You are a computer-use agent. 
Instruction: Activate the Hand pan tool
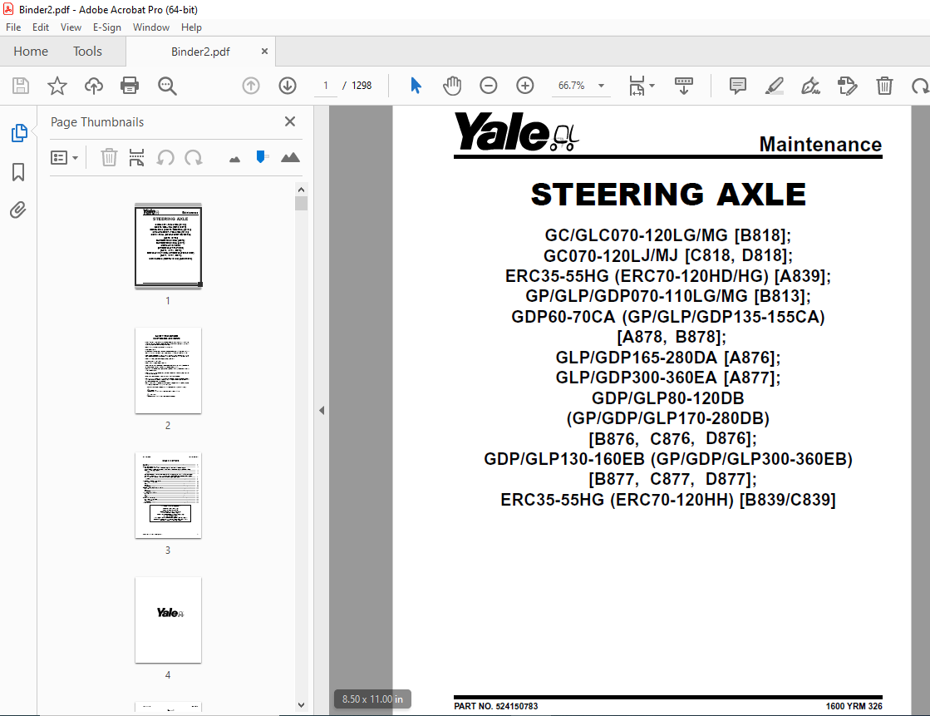click(452, 86)
